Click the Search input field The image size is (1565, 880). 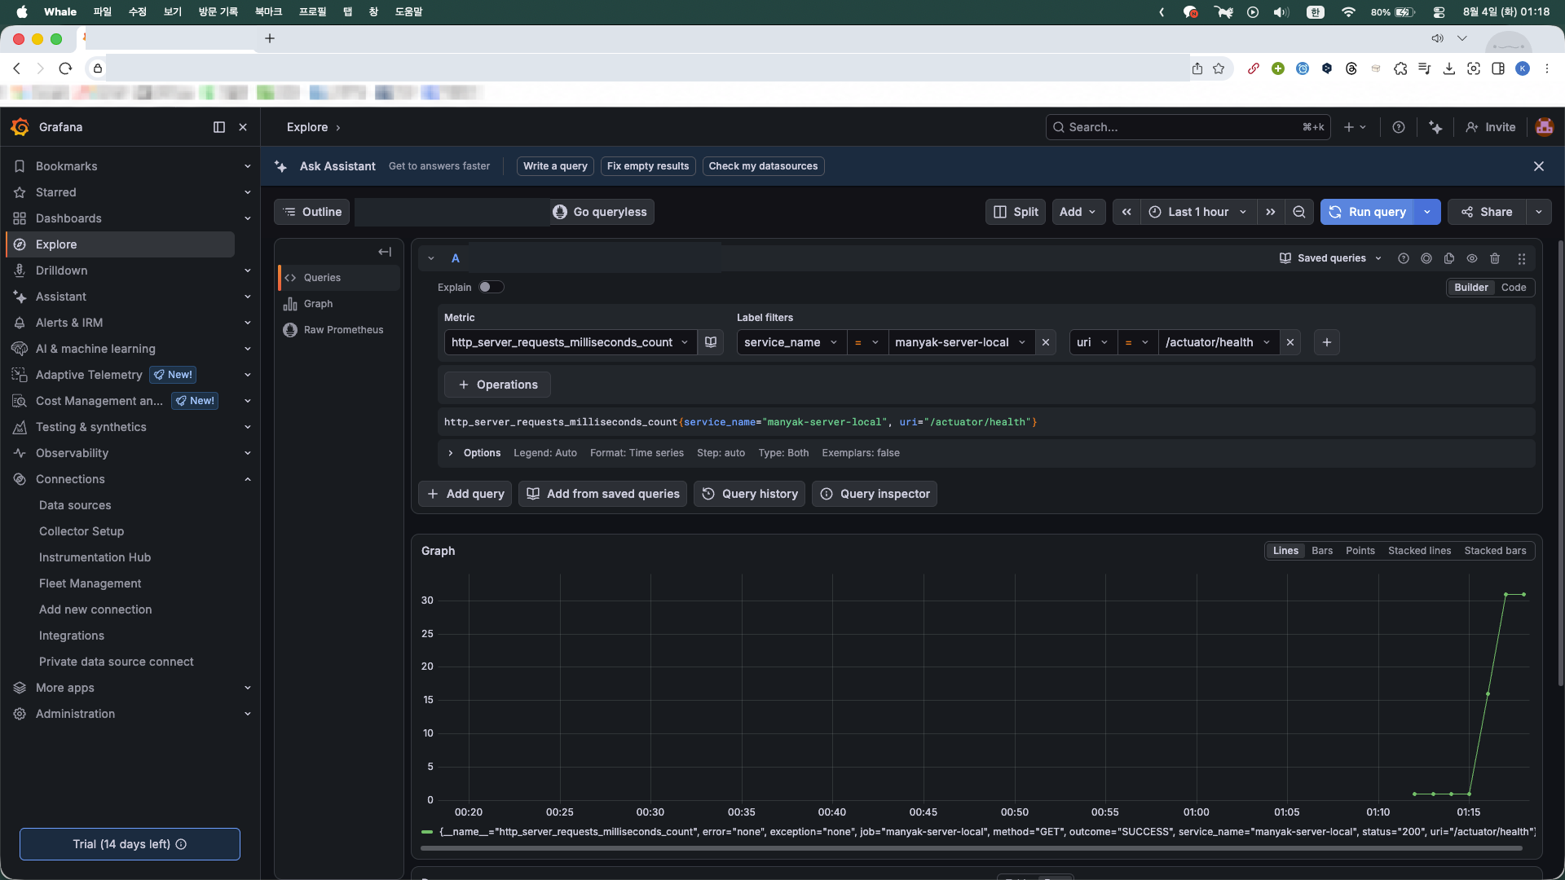(x=1188, y=127)
